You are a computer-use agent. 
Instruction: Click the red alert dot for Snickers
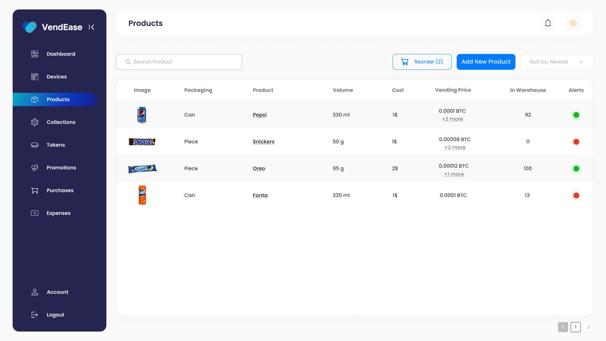576,142
